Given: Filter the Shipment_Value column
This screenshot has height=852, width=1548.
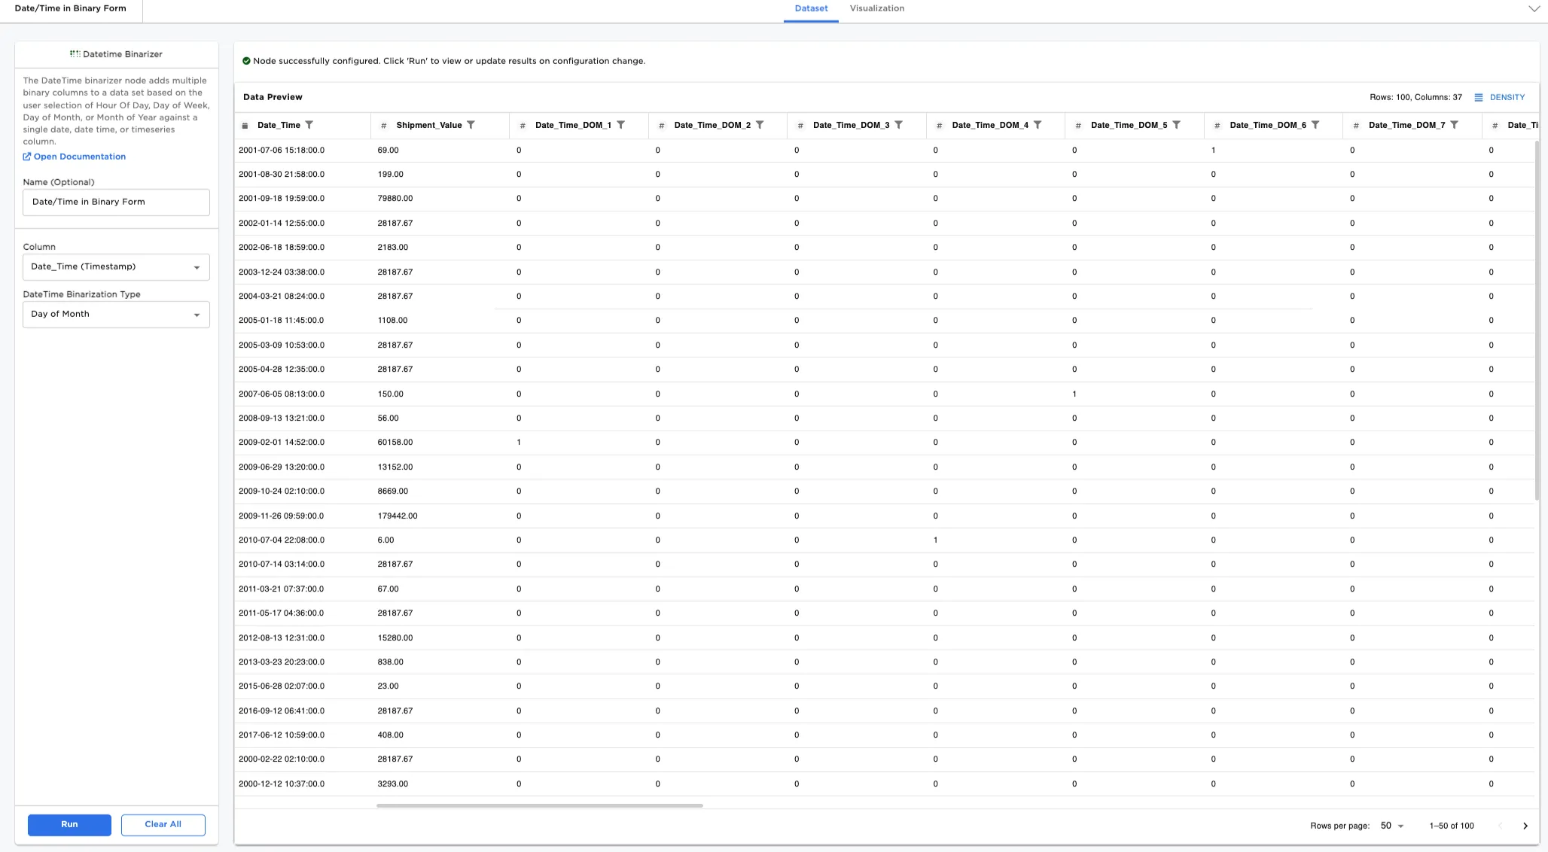Looking at the screenshot, I should 471,125.
